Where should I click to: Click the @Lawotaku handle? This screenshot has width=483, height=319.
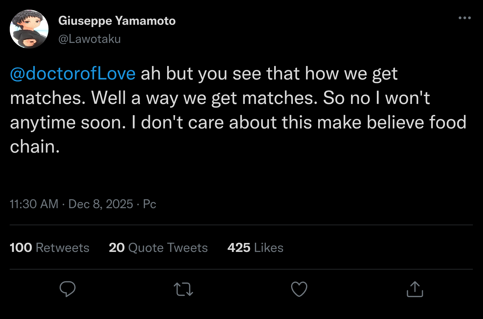click(x=89, y=39)
